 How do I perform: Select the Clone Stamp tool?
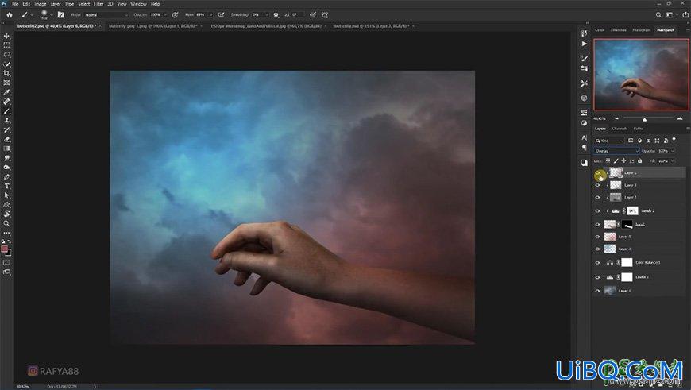6,120
